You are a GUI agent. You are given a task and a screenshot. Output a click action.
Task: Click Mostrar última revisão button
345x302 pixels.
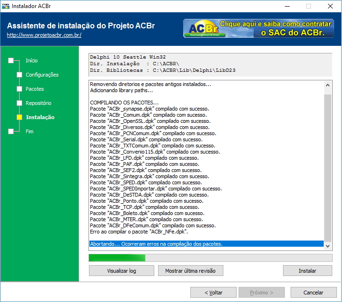pos(191,271)
